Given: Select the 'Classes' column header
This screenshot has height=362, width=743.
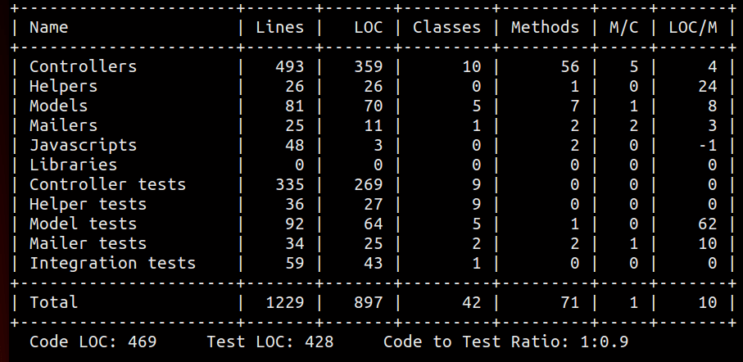Looking at the screenshot, I should click(x=446, y=28).
